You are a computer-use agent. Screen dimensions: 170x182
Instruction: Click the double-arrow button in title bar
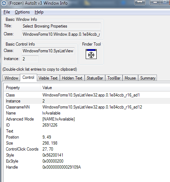(140, 2)
